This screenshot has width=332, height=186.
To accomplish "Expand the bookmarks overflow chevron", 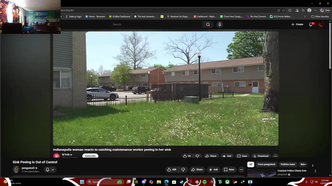I will coord(305,17).
